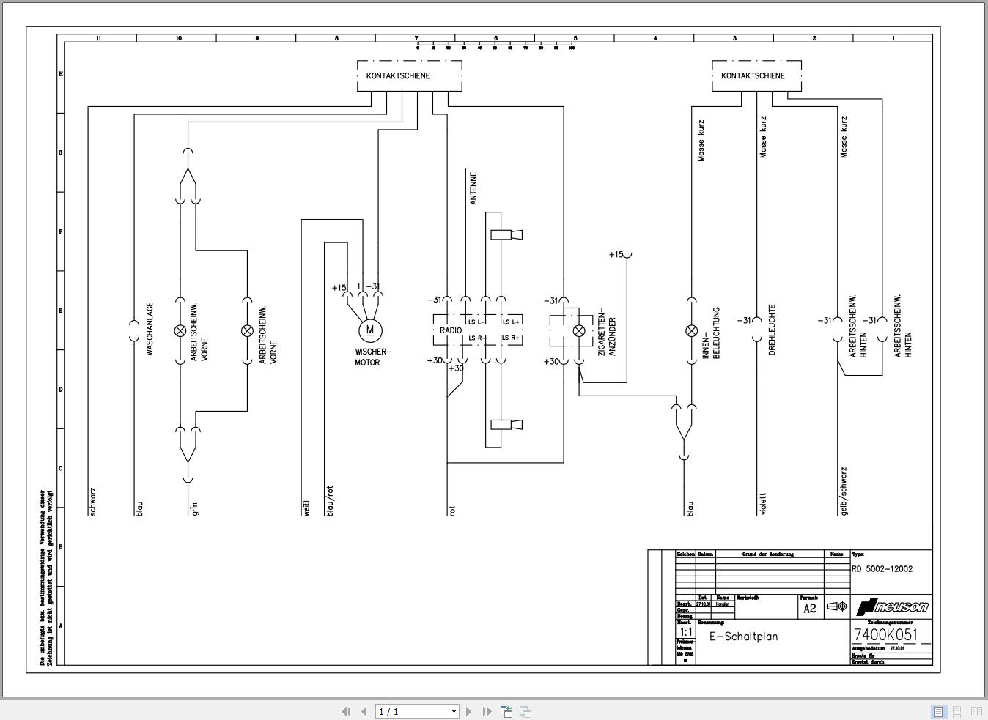
Task: Go to the previous page
Action: tap(364, 711)
